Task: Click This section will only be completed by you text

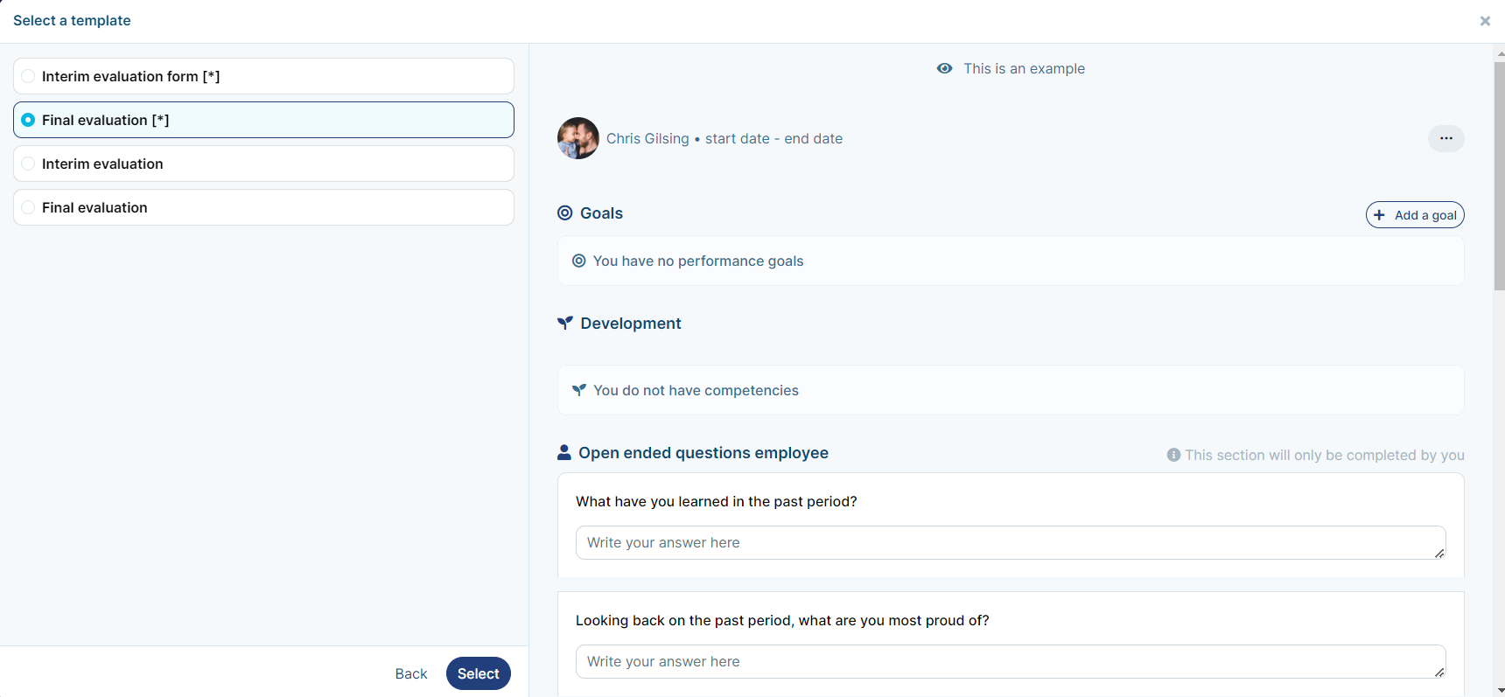Action: [1325, 455]
